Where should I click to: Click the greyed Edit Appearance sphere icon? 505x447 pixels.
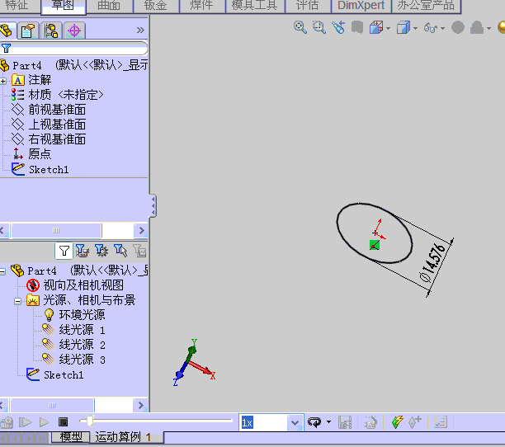458,27
